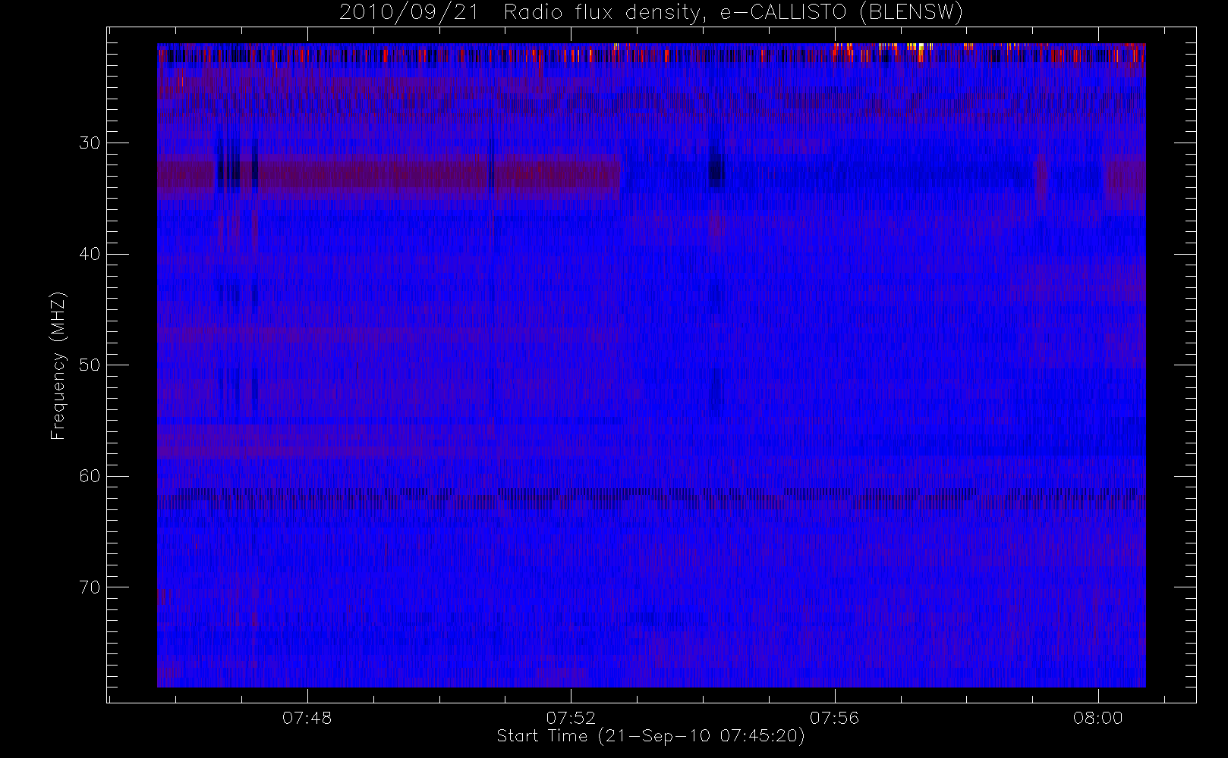The image size is (1228, 758).
Task: Click the 'Frequency (MHZ)' axis label
Action: pyautogui.click(x=58, y=365)
